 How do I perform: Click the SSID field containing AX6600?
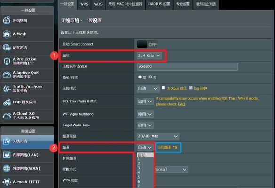(x=187, y=67)
